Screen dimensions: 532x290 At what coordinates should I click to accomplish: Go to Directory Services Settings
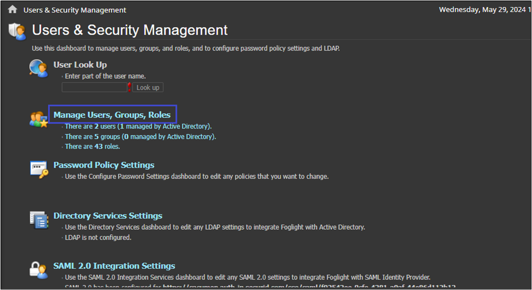tap(108, 216)
